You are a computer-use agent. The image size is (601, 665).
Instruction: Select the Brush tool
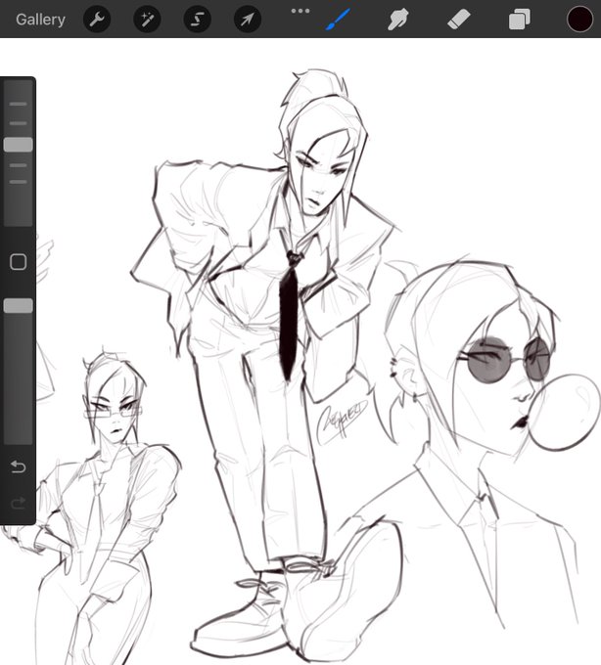click(x=338, y=20)
